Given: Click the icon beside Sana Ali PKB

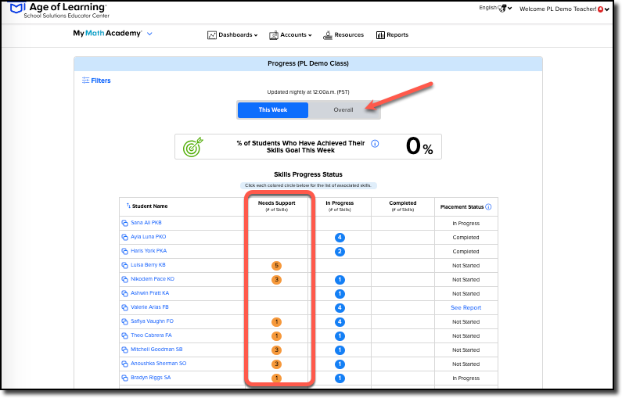Looking at the screenshot, I should tap(124, 223).
